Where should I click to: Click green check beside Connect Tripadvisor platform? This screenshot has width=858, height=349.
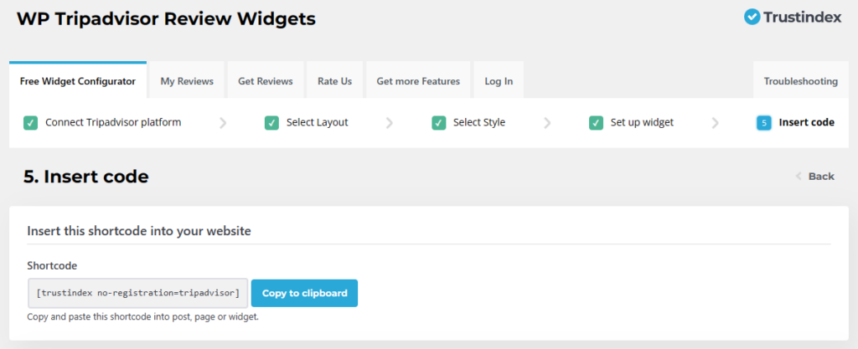click(30, 123)
